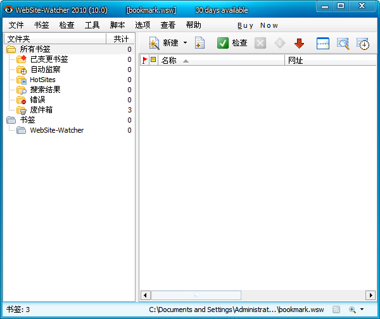Image resolution: width=380 pixels, height=319 pixels.
Task: Click the red flag column header
Action: pos(145,60)
